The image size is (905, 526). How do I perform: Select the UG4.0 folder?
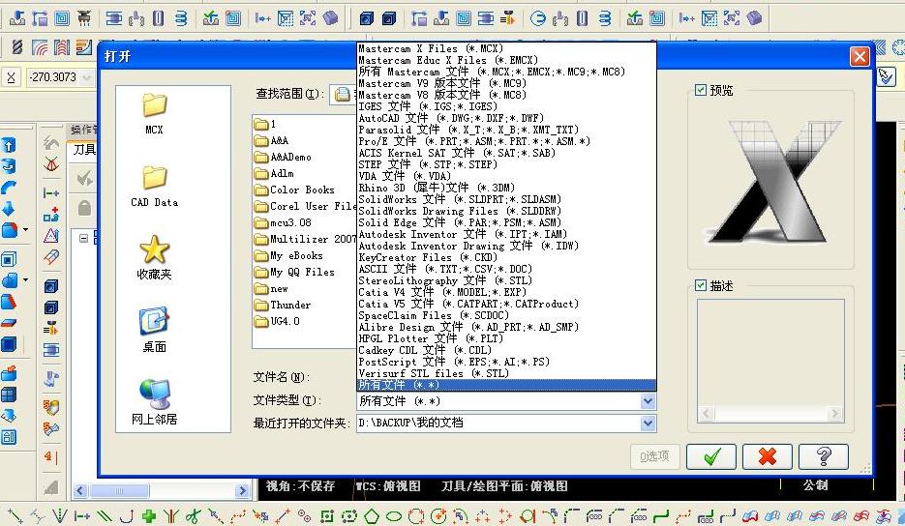[x=278, y=321]
